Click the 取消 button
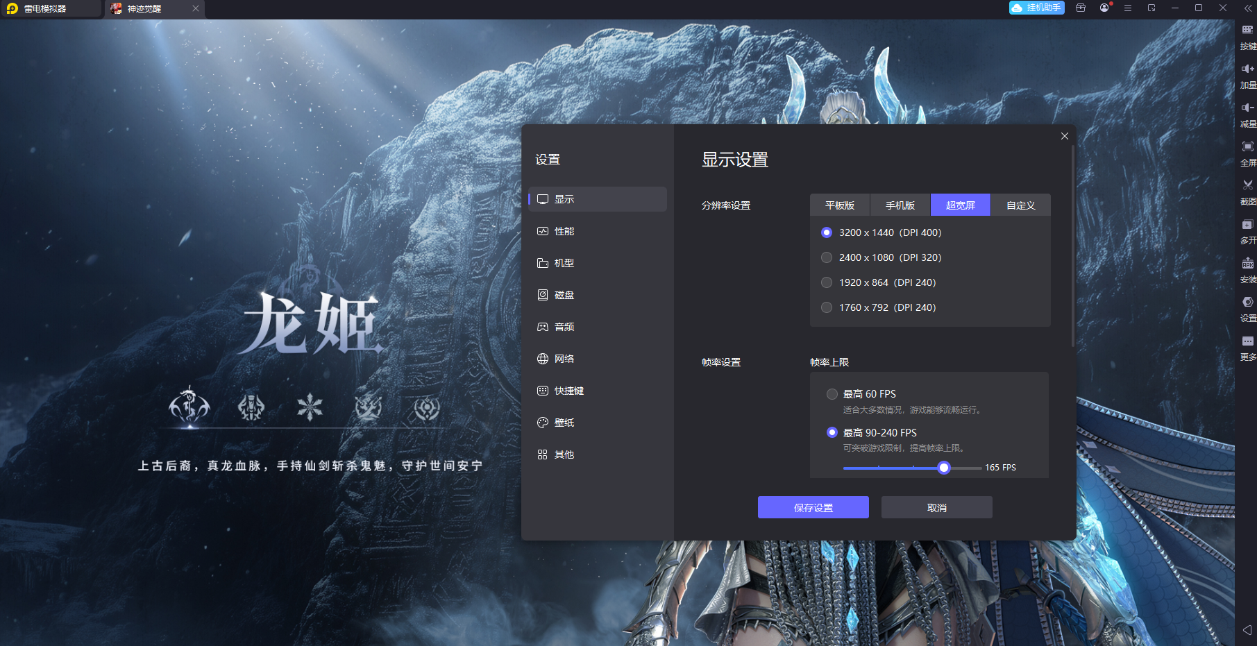The height and width of the screenshot is (646, 1257). pos(937,507)
